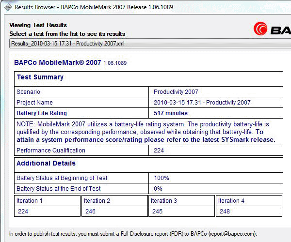Click the Battery Life Rating label

[x=42, y=113]
